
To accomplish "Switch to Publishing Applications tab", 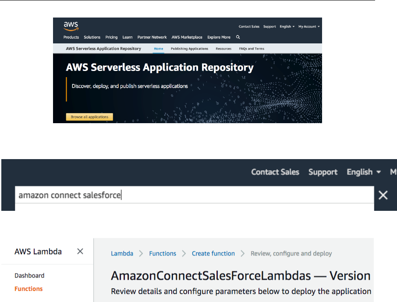I will tap(189, 49).
